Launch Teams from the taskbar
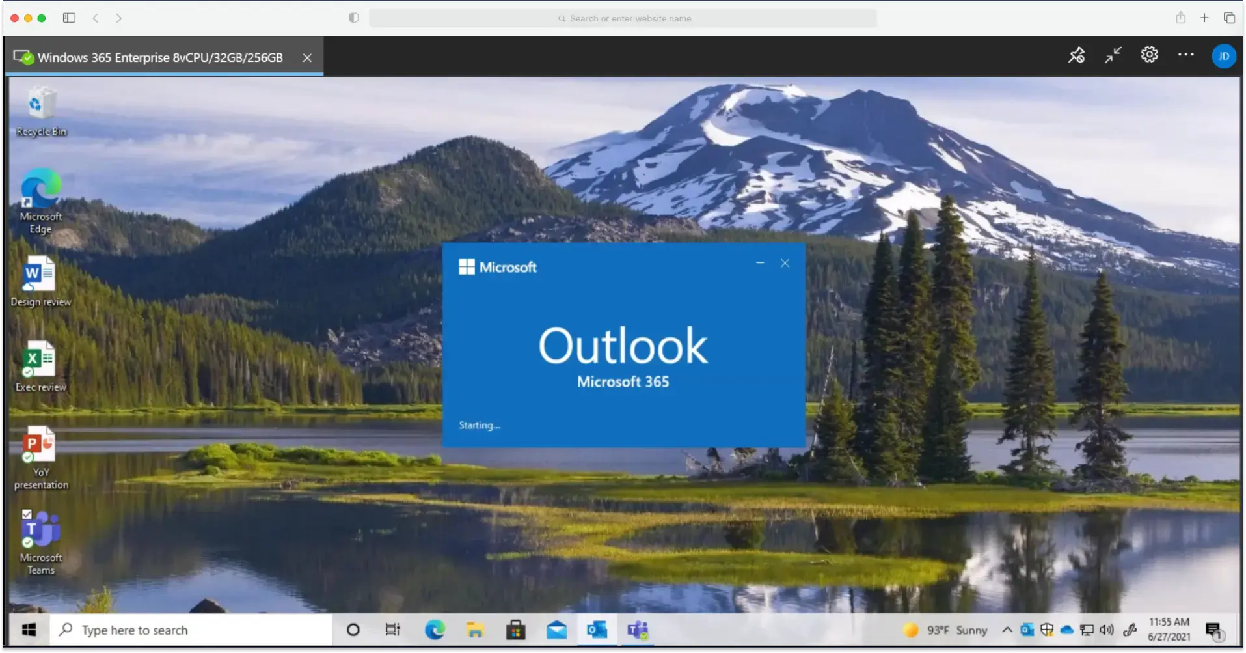Image resolution: width=1246 pixels, height=653 pixels. (638, 630)
